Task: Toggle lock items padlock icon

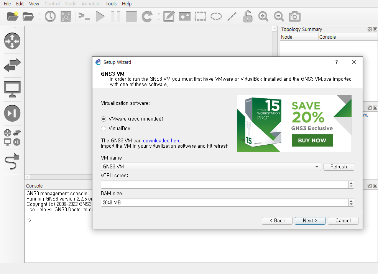Action: 248,16
